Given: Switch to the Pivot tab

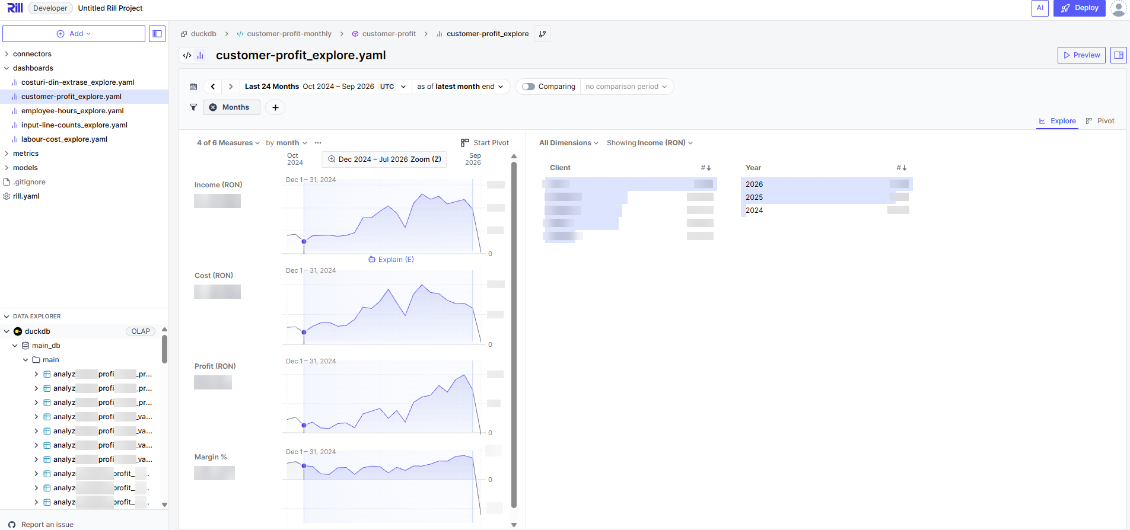Looking at the screenshot, I should (x=1100, y=121).
